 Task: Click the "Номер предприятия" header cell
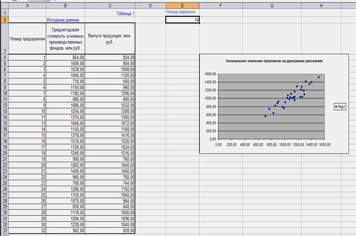[x=26, y=39]
